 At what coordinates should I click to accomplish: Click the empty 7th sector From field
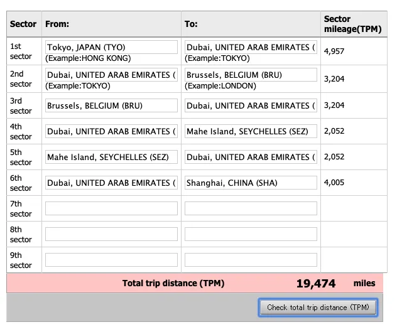tap(111, 208)
